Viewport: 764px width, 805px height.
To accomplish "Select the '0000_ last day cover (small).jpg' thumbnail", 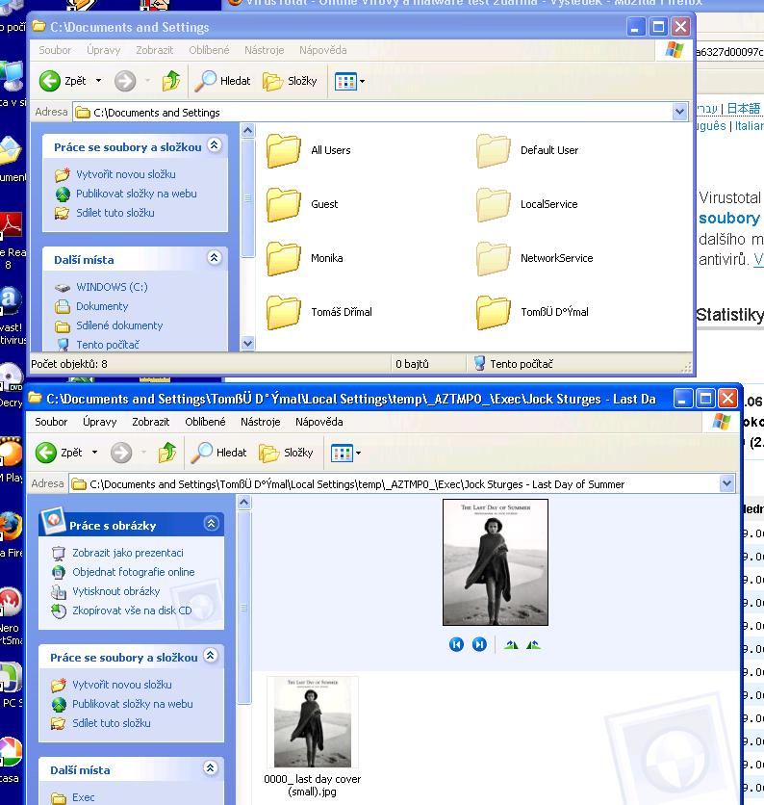I will click(313, 724).
